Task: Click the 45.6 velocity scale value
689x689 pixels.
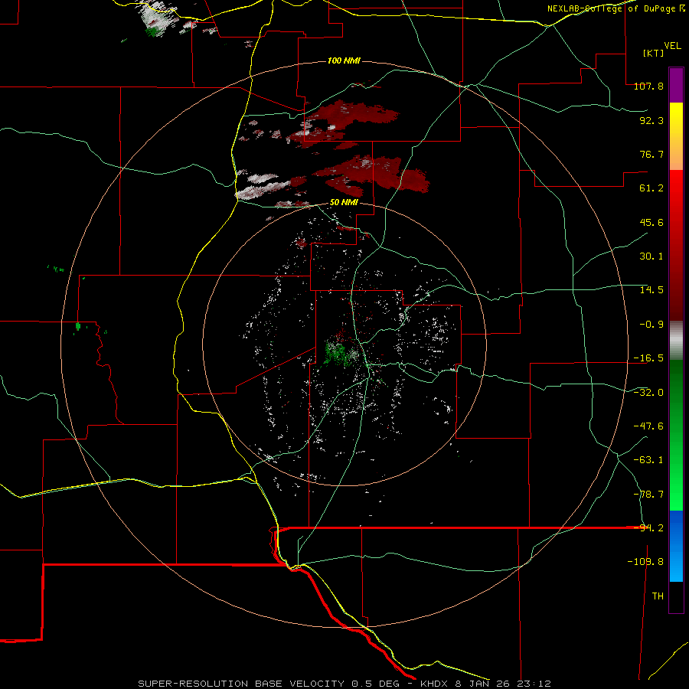Action: click(651, 222)
